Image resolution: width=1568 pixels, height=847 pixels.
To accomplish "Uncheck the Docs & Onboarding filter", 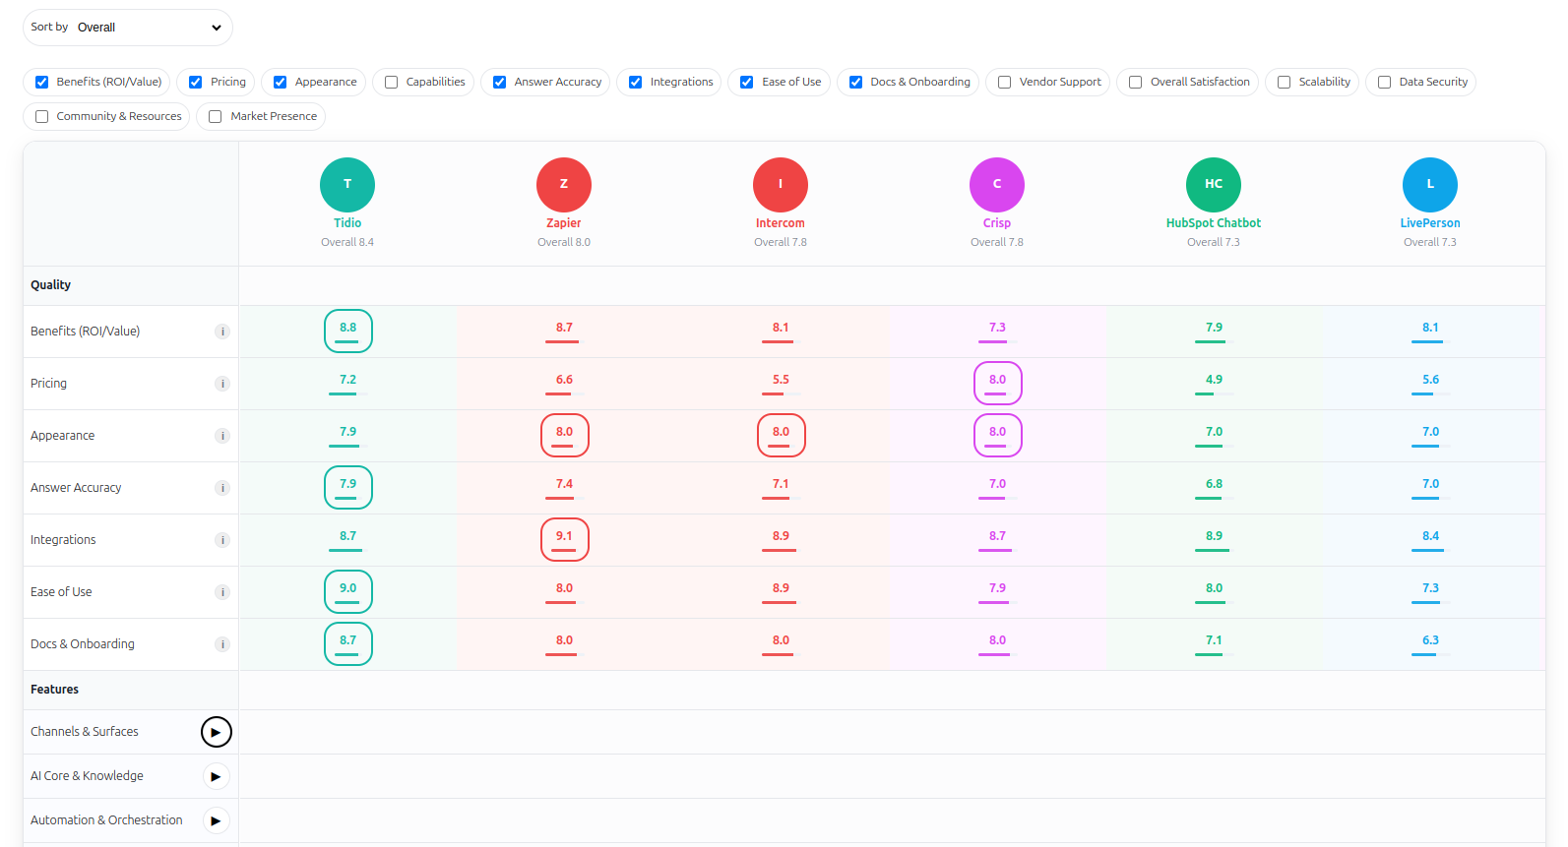I will coord(856,83).
